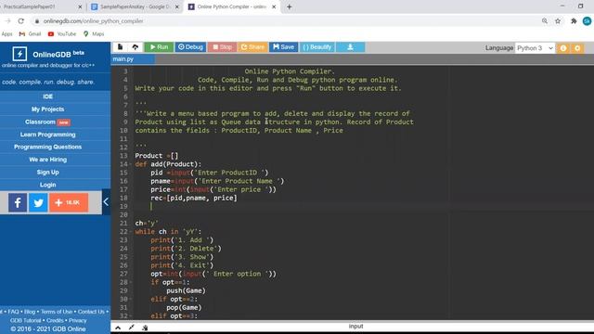Screen dimensions: 594x334
Task: Save the current project
Action: (283, 47)
